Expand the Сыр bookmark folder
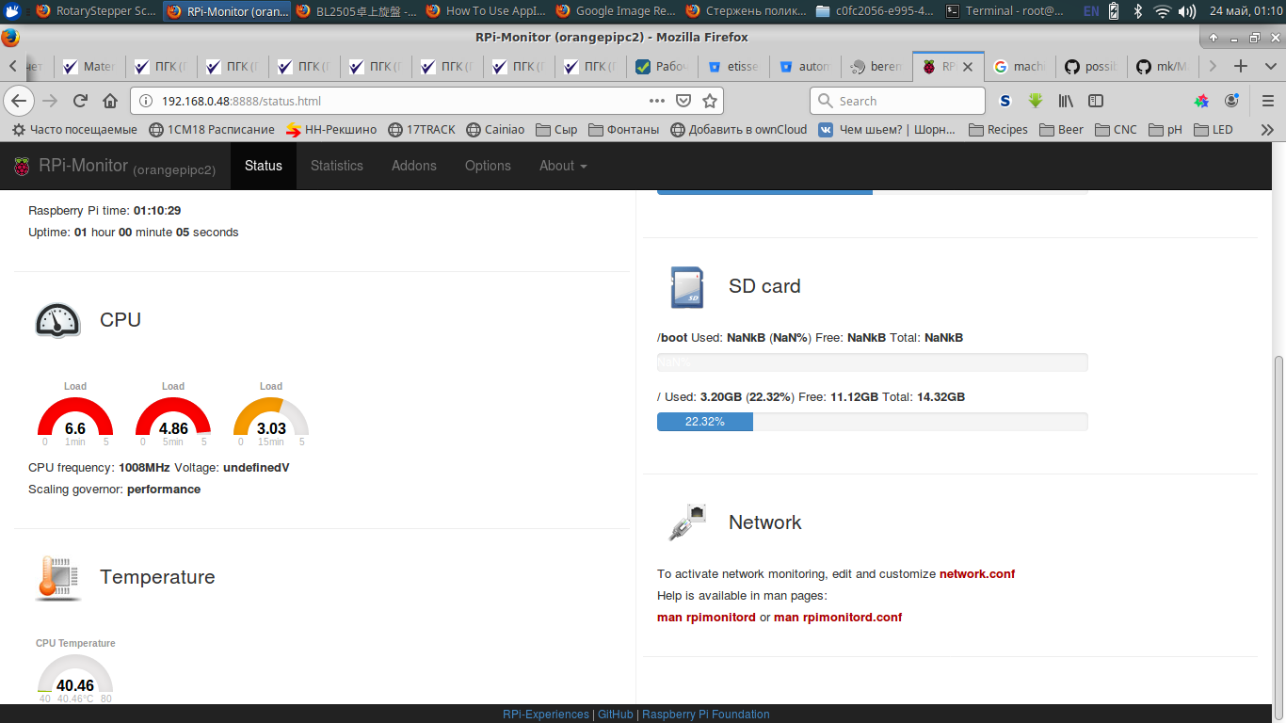 [556, 130]
